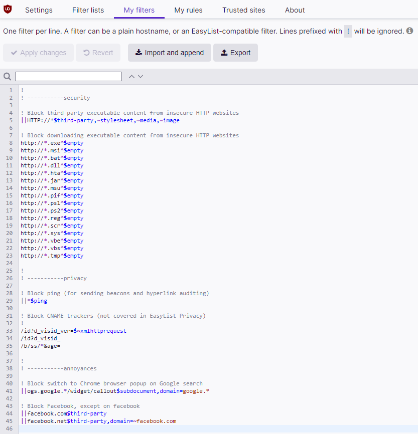Click the 'http://*.exe^$empty' filter line
Screen dimensions: 418x434
pyautogui.click(x=52, y=143)
